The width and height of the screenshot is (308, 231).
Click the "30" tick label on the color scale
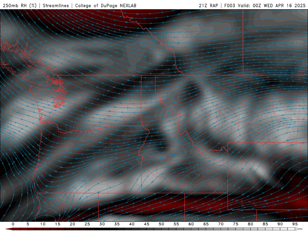pyautogui.click(x=102, y=224)
